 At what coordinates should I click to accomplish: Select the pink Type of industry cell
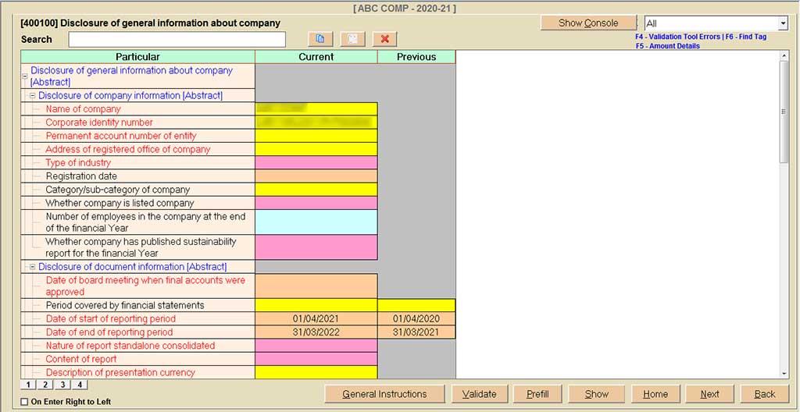316,163
